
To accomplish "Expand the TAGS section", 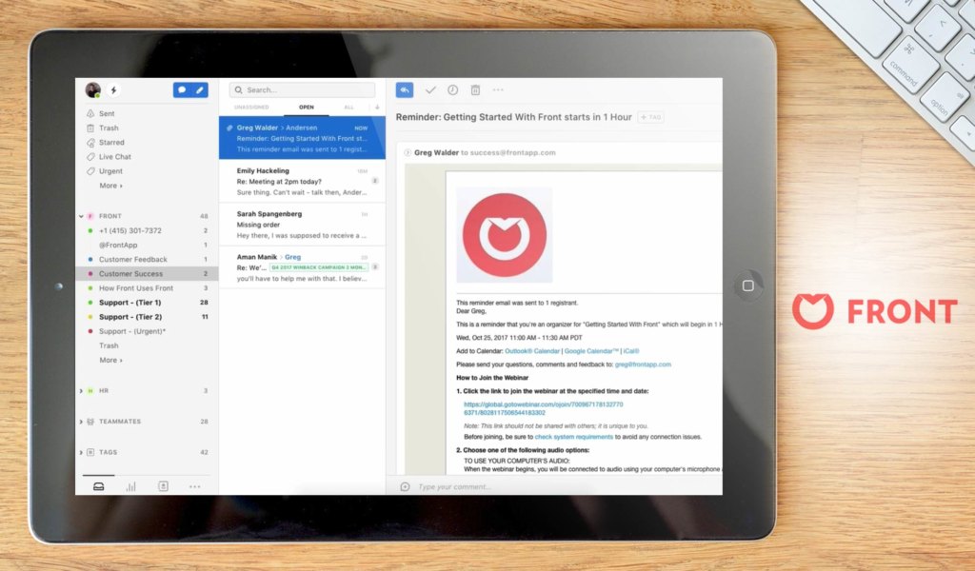I will [x=81, y=452].
